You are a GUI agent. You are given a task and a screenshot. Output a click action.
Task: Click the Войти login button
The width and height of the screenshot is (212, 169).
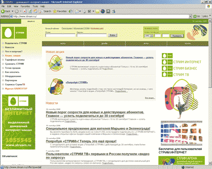pyautogui.click(x=113, y=35)
